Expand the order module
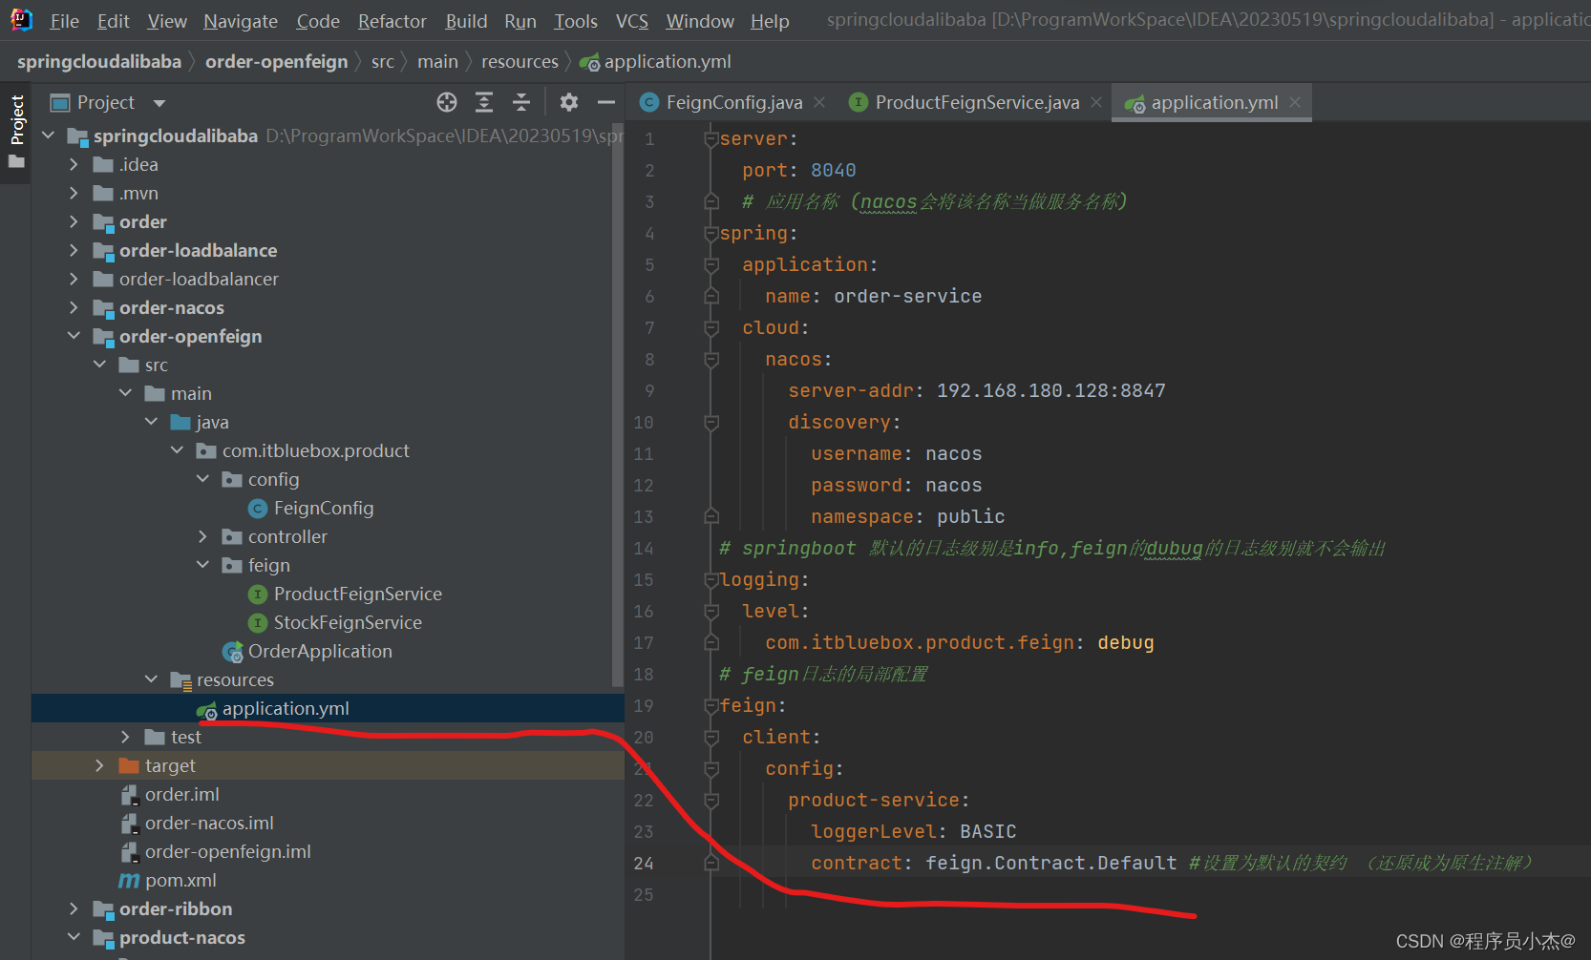1591x960 pixels. 74,221
